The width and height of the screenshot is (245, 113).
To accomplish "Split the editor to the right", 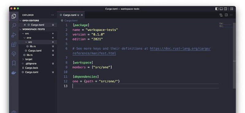I will click(x=226, y=15).
